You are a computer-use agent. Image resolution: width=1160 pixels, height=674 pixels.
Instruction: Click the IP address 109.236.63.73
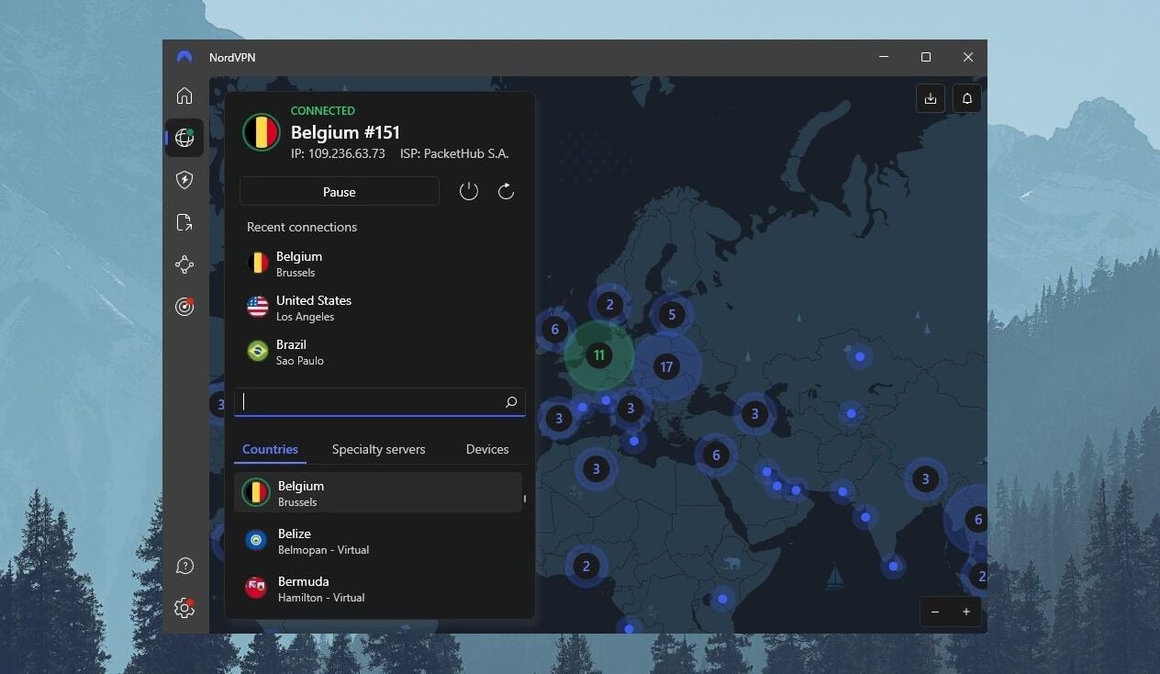(x=338, y=153)
